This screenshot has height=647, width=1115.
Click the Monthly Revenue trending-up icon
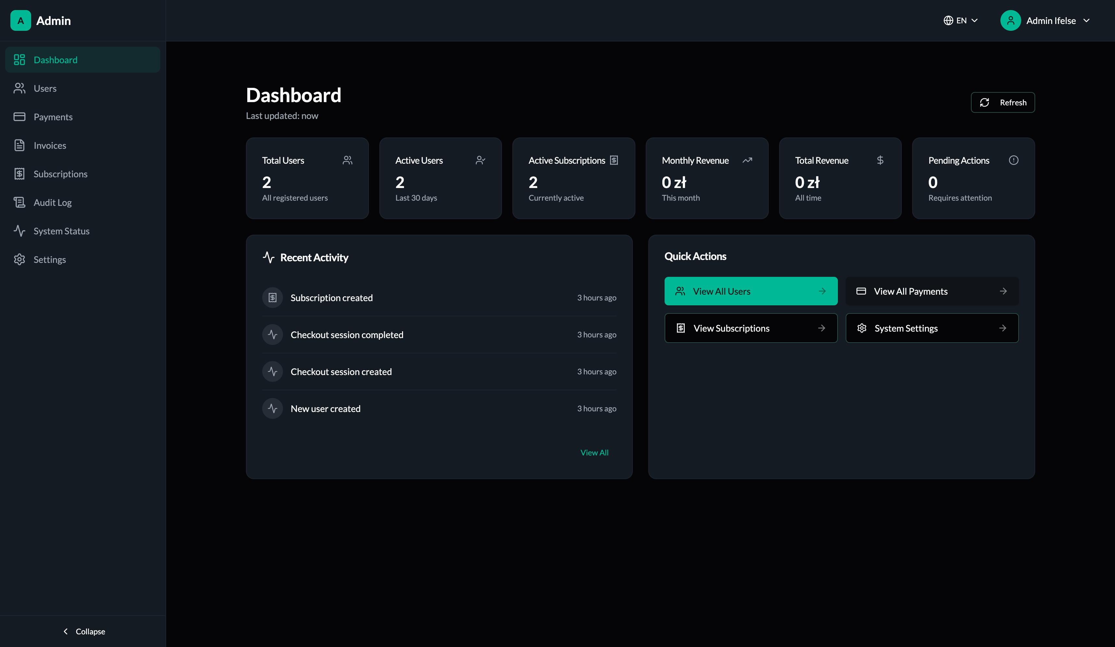[x=747, y=160]
